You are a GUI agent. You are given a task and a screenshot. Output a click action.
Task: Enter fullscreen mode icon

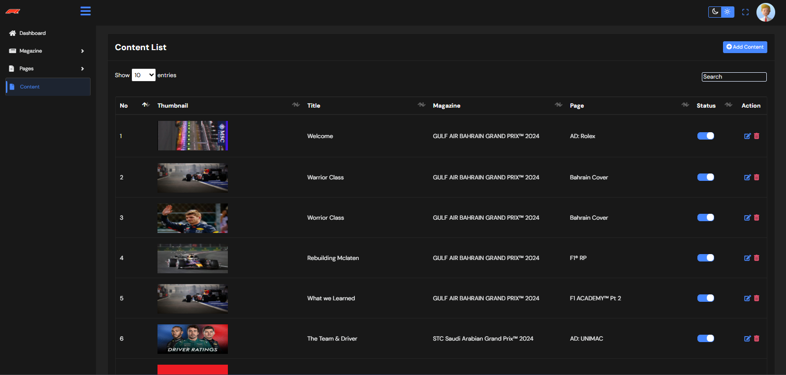coord(745,12)
